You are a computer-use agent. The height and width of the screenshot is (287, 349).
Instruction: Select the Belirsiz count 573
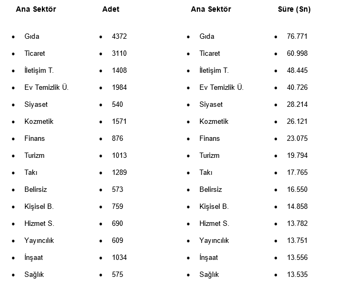(x=117, y=190)
